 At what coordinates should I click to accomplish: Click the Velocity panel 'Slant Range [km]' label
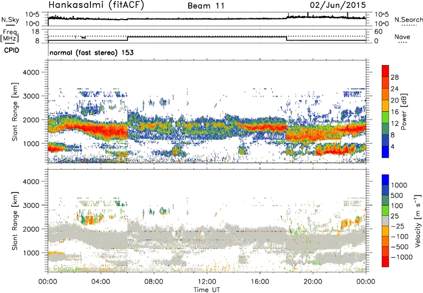coord(15,221)
